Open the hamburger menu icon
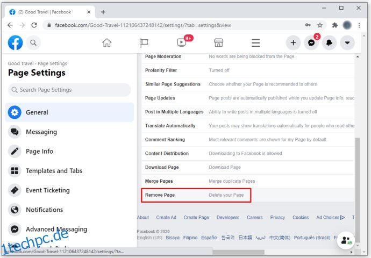This screenshot has height=258, width=371. pos(256,43)
